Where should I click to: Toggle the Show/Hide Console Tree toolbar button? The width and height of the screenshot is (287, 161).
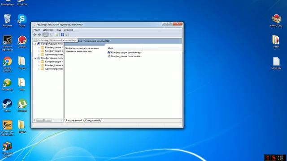click(x=46, y=35)
